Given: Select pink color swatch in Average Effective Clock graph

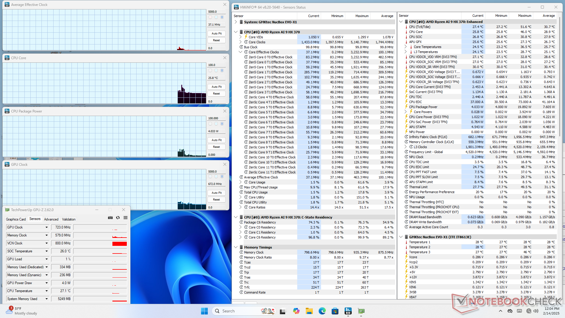Looking at the screenshot, I should [x=210, y=17].
